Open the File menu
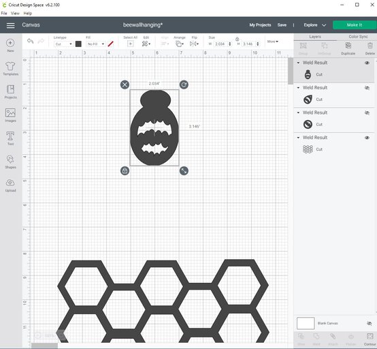 4,13
